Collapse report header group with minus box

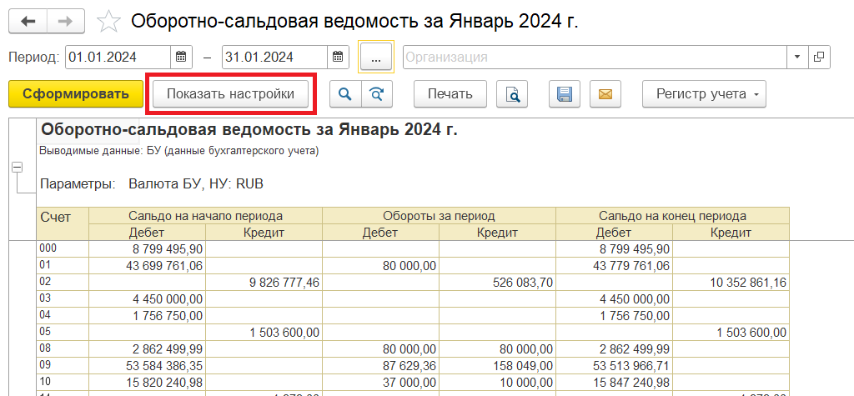[16, 168]
